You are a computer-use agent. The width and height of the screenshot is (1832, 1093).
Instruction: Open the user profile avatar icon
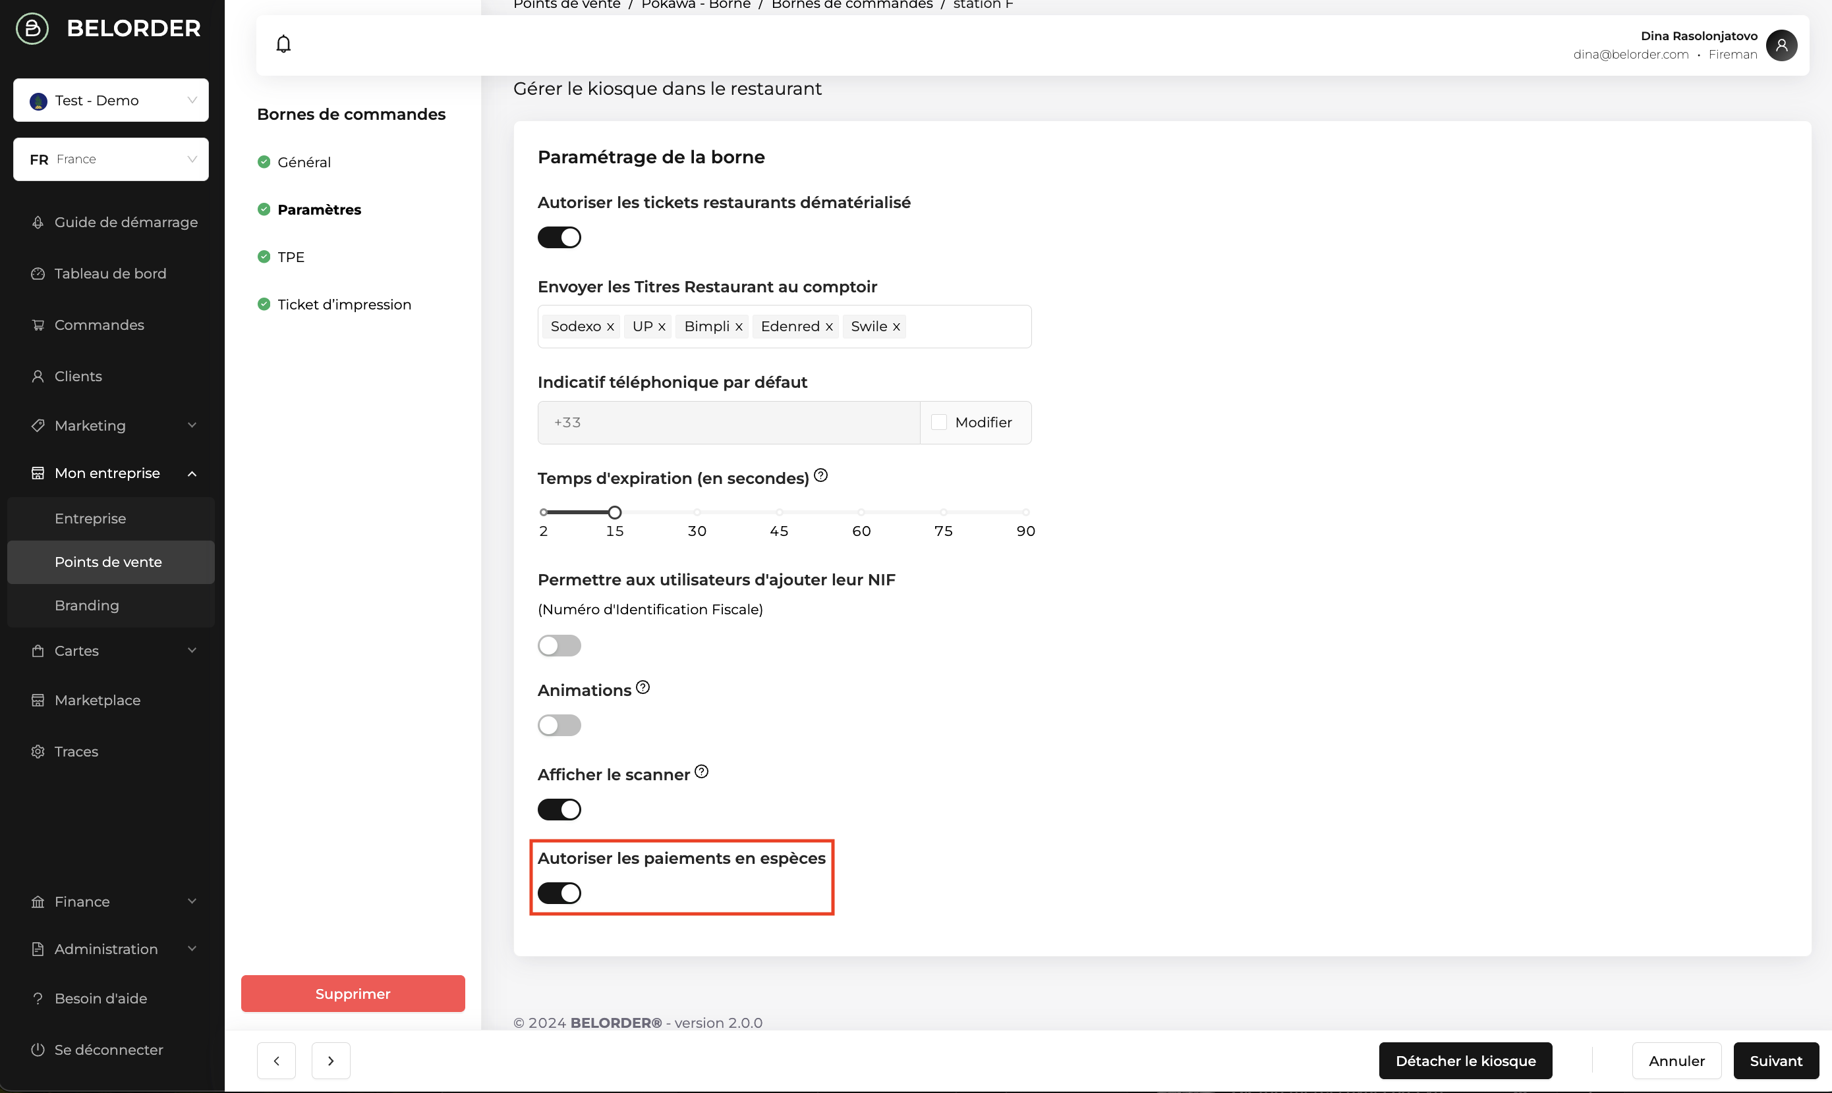coord(1781,45)
